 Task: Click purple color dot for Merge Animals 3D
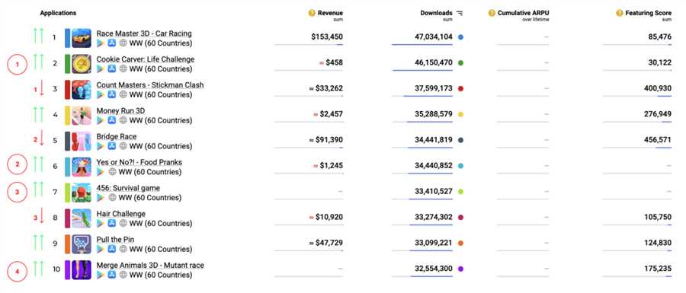(x=460, y=269)
